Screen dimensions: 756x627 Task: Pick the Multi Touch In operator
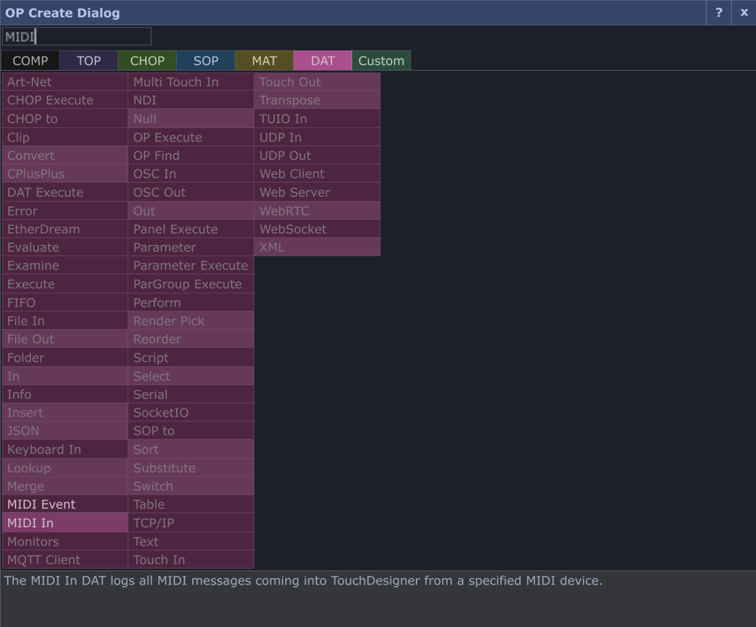[x=191, y=82]
